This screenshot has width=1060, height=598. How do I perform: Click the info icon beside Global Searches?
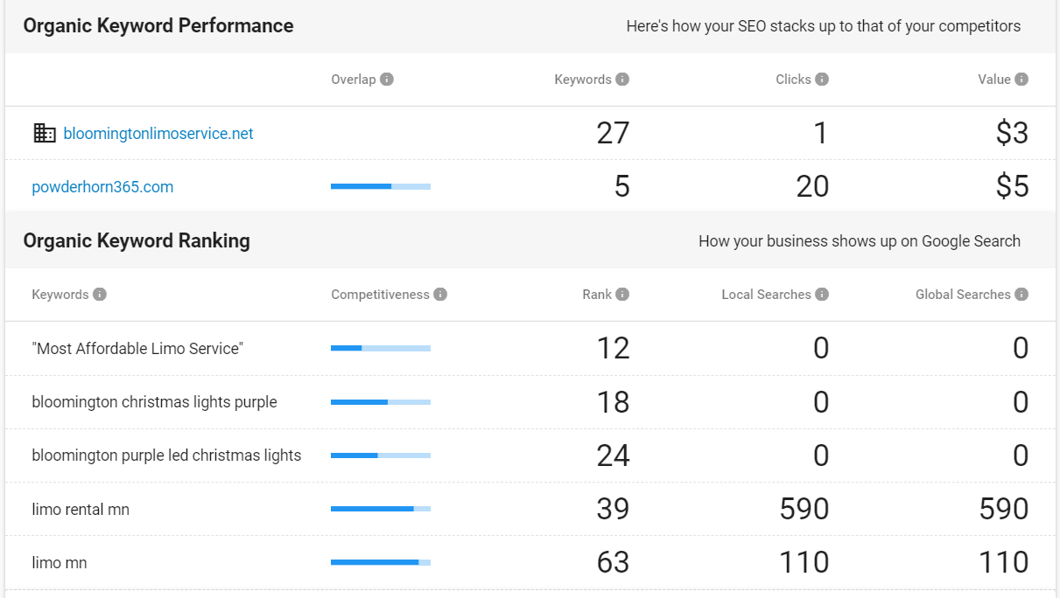tap(1021, 295)
